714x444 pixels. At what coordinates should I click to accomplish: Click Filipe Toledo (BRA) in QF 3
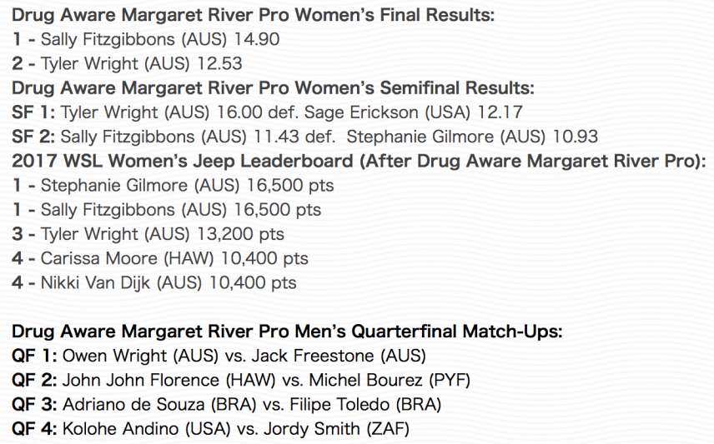pyautogui.click(x=365, y=404)
